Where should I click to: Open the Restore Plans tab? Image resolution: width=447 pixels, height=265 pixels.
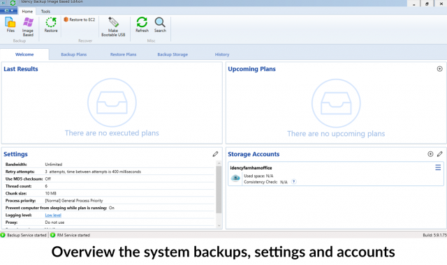point(123,54)
